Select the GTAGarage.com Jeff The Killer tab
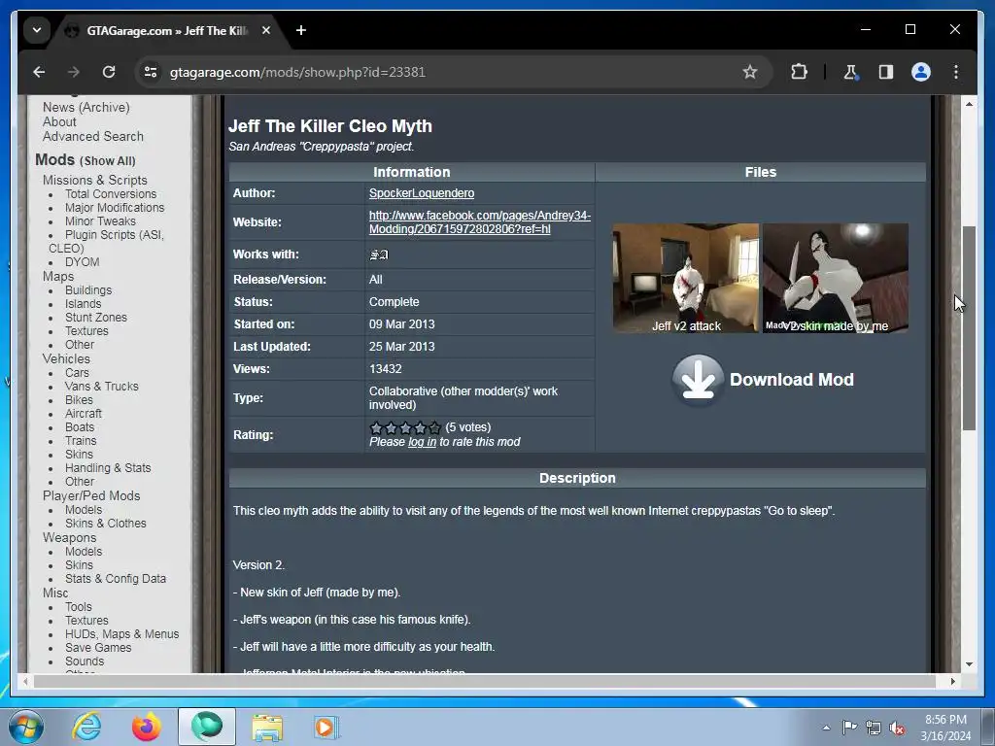Screen dimensions: 995x746 (168, 30)
